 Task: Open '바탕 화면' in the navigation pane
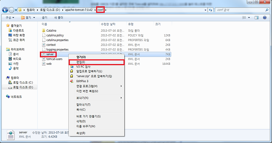point(17,35)
